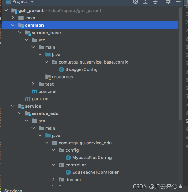Click the service_base module folder icon
188x192 pixels.
pos(28,33)
